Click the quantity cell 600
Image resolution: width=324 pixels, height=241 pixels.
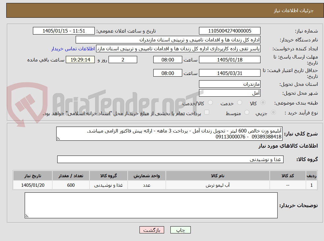(x=71, y=185)
